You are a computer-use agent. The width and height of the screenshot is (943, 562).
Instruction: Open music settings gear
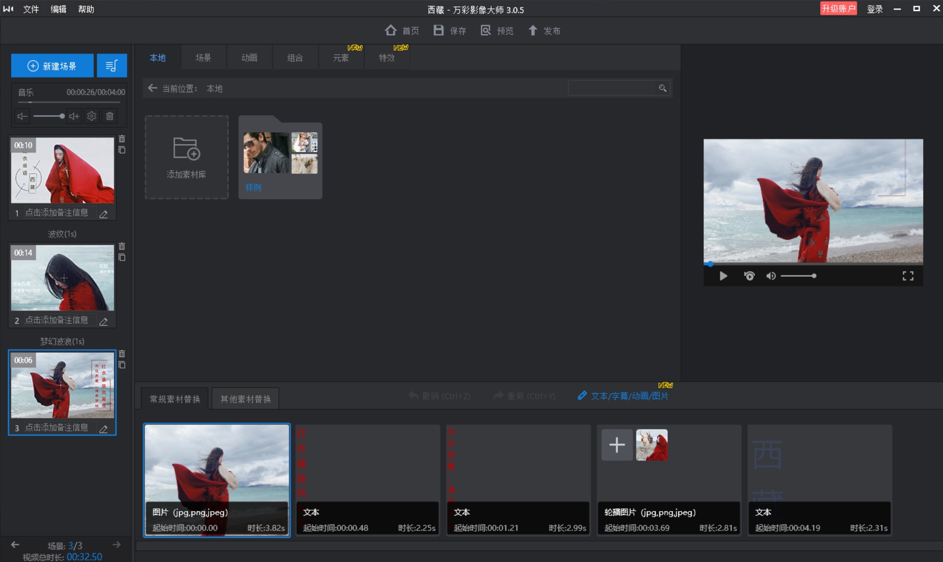[92, 116]
